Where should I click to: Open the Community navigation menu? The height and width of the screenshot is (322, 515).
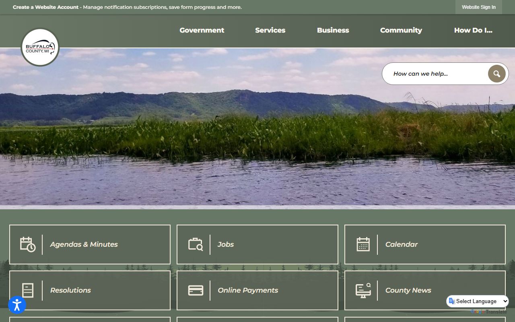coord(401,30)
